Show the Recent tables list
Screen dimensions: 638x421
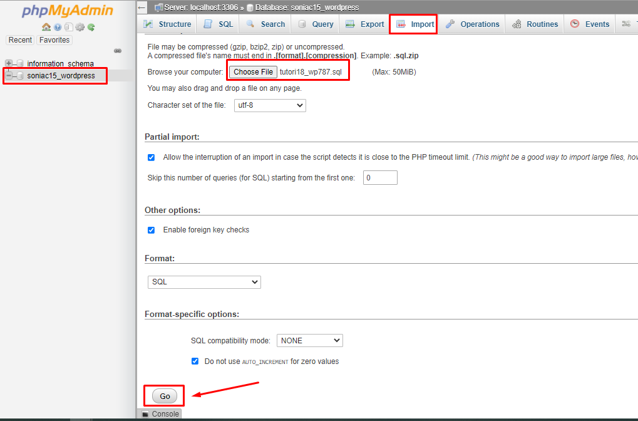click(20, 40)
